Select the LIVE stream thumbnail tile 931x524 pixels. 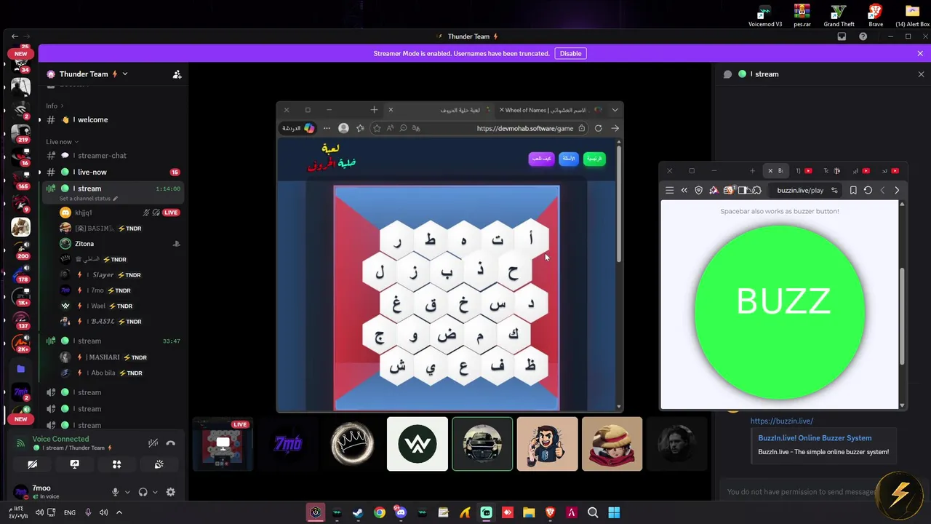tap(223, 444)
